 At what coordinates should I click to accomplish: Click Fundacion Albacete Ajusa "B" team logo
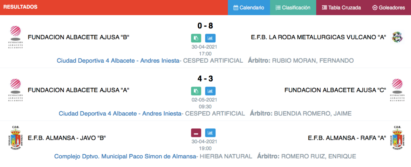point(15,38)
